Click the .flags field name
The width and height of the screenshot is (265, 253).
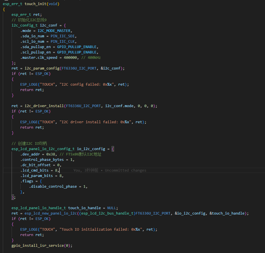pos(27,181)
